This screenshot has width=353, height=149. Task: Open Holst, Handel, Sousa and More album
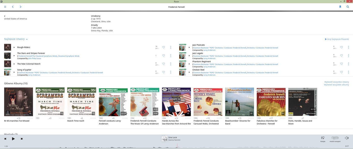tap(303, 102)
